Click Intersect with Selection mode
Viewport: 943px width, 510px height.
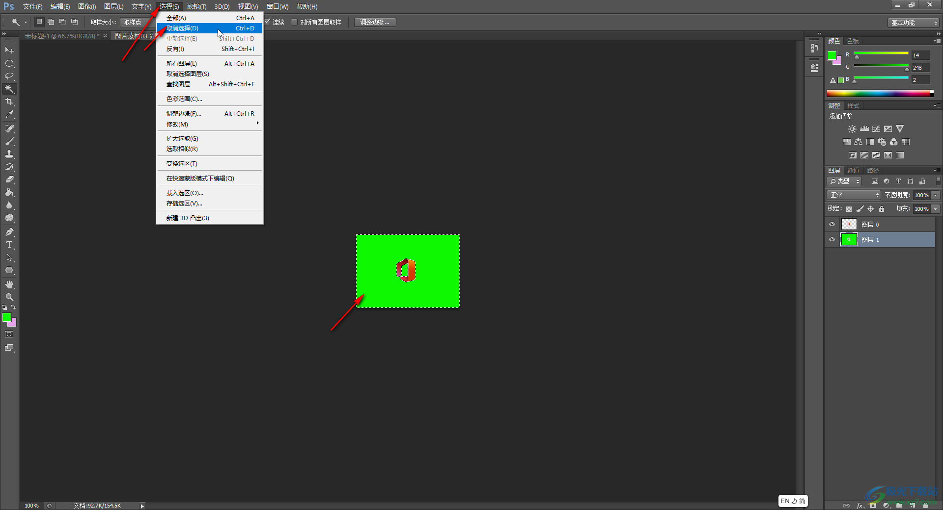tap(74, 22)
